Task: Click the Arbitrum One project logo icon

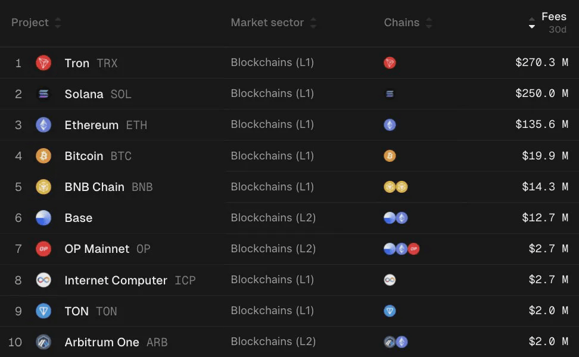Action: (x=43, y=342)
